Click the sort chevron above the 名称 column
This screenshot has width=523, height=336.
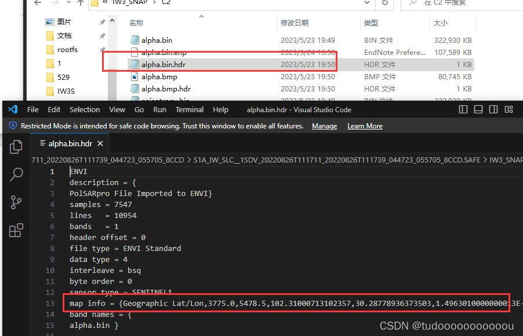click(201, 17)
